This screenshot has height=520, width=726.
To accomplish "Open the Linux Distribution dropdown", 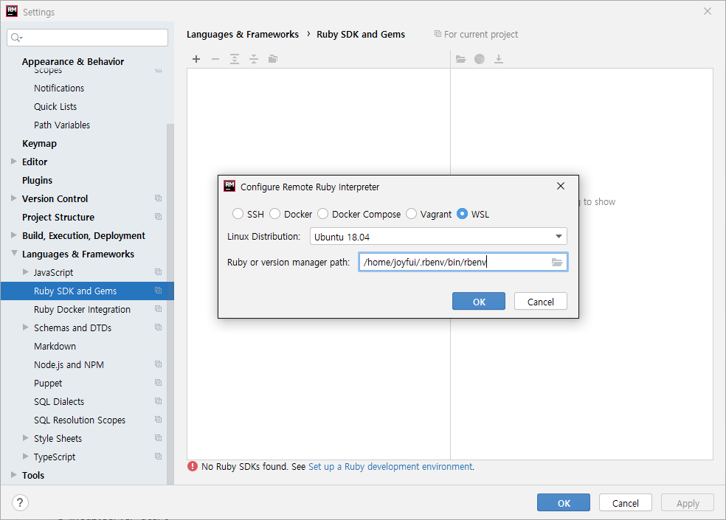I will (438, 237).
